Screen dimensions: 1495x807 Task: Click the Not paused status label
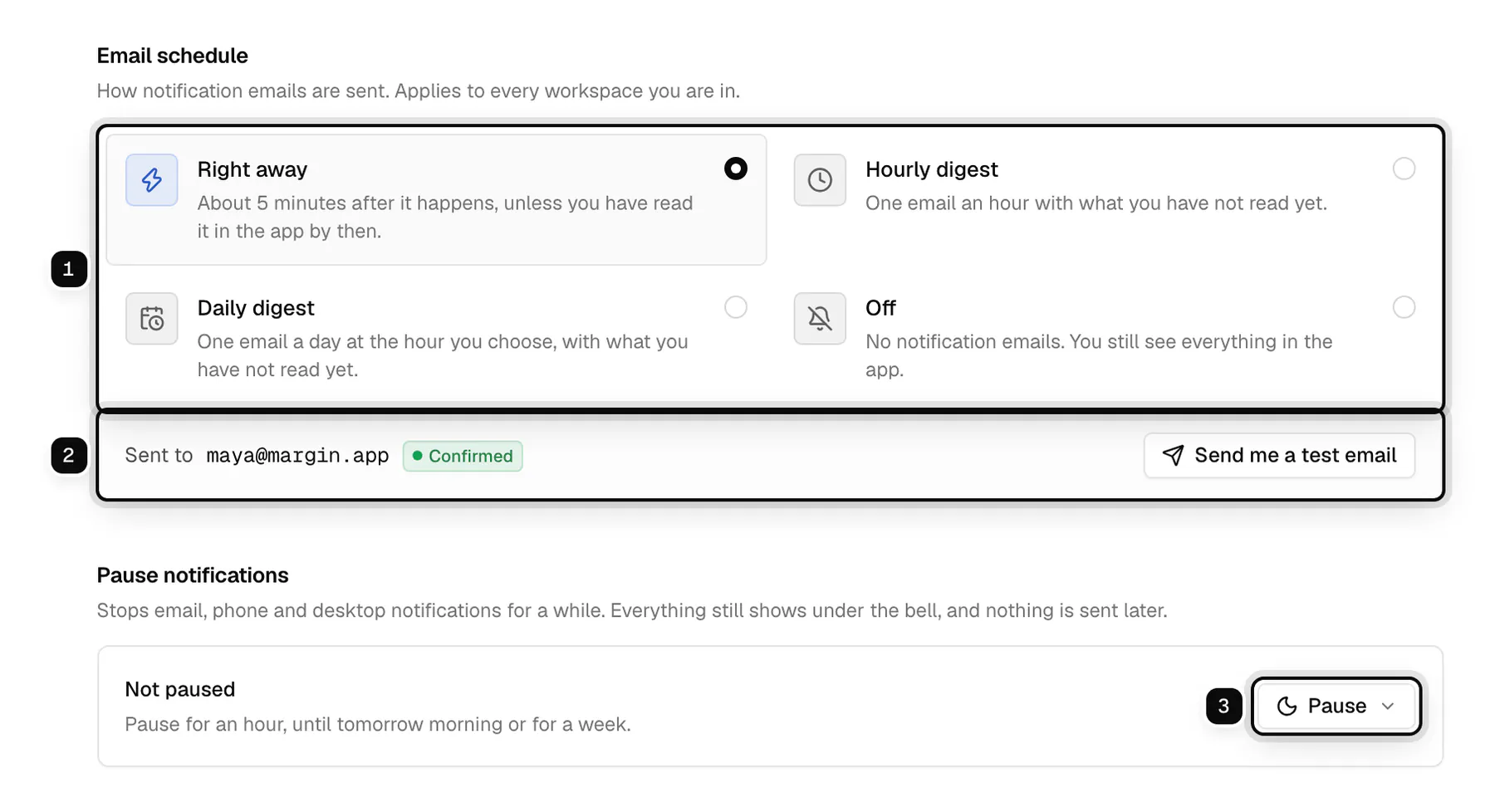point(180,689)
